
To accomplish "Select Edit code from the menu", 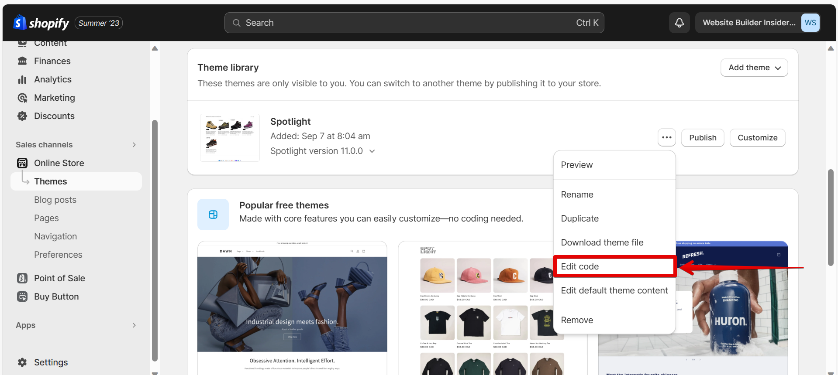I will click(579, 266).
